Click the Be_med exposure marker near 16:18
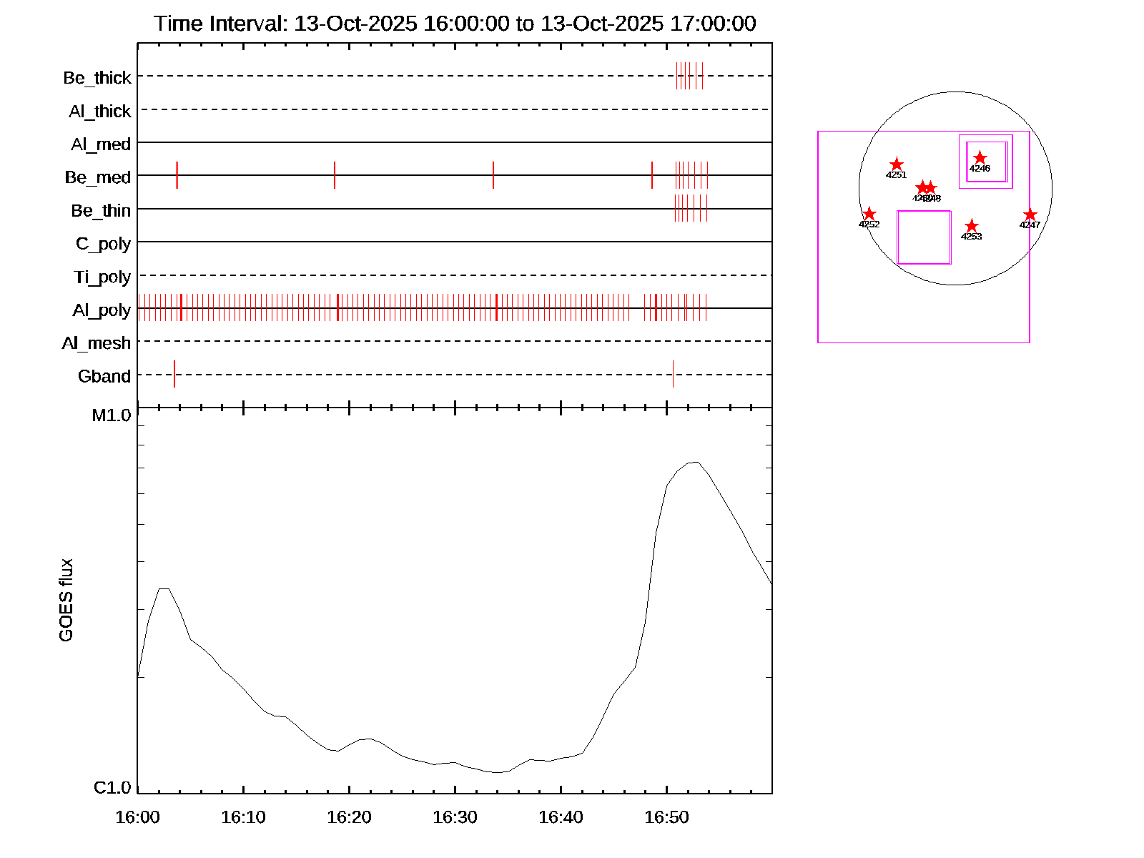 pyautogui.click(x=335, y=175)
